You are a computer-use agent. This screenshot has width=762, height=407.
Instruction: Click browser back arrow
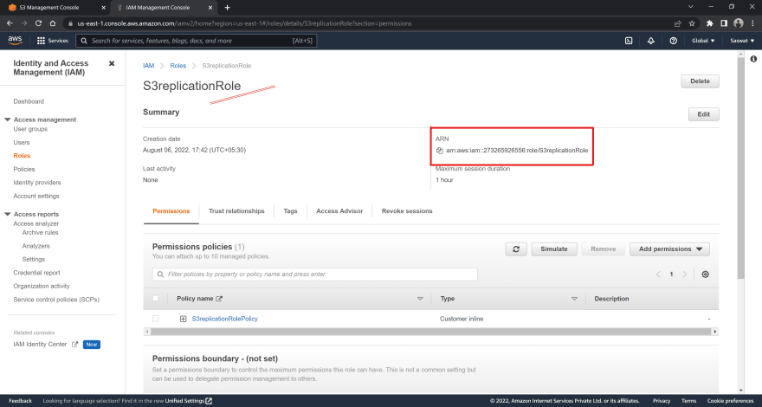10,23
